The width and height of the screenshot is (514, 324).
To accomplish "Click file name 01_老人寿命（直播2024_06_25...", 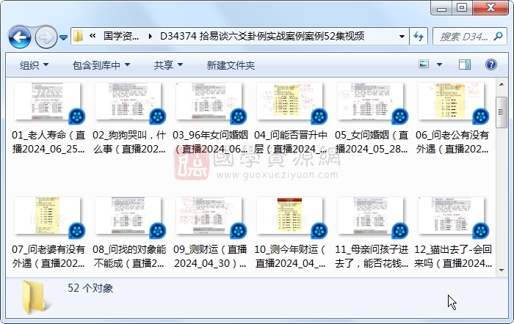I will [48, 142].
